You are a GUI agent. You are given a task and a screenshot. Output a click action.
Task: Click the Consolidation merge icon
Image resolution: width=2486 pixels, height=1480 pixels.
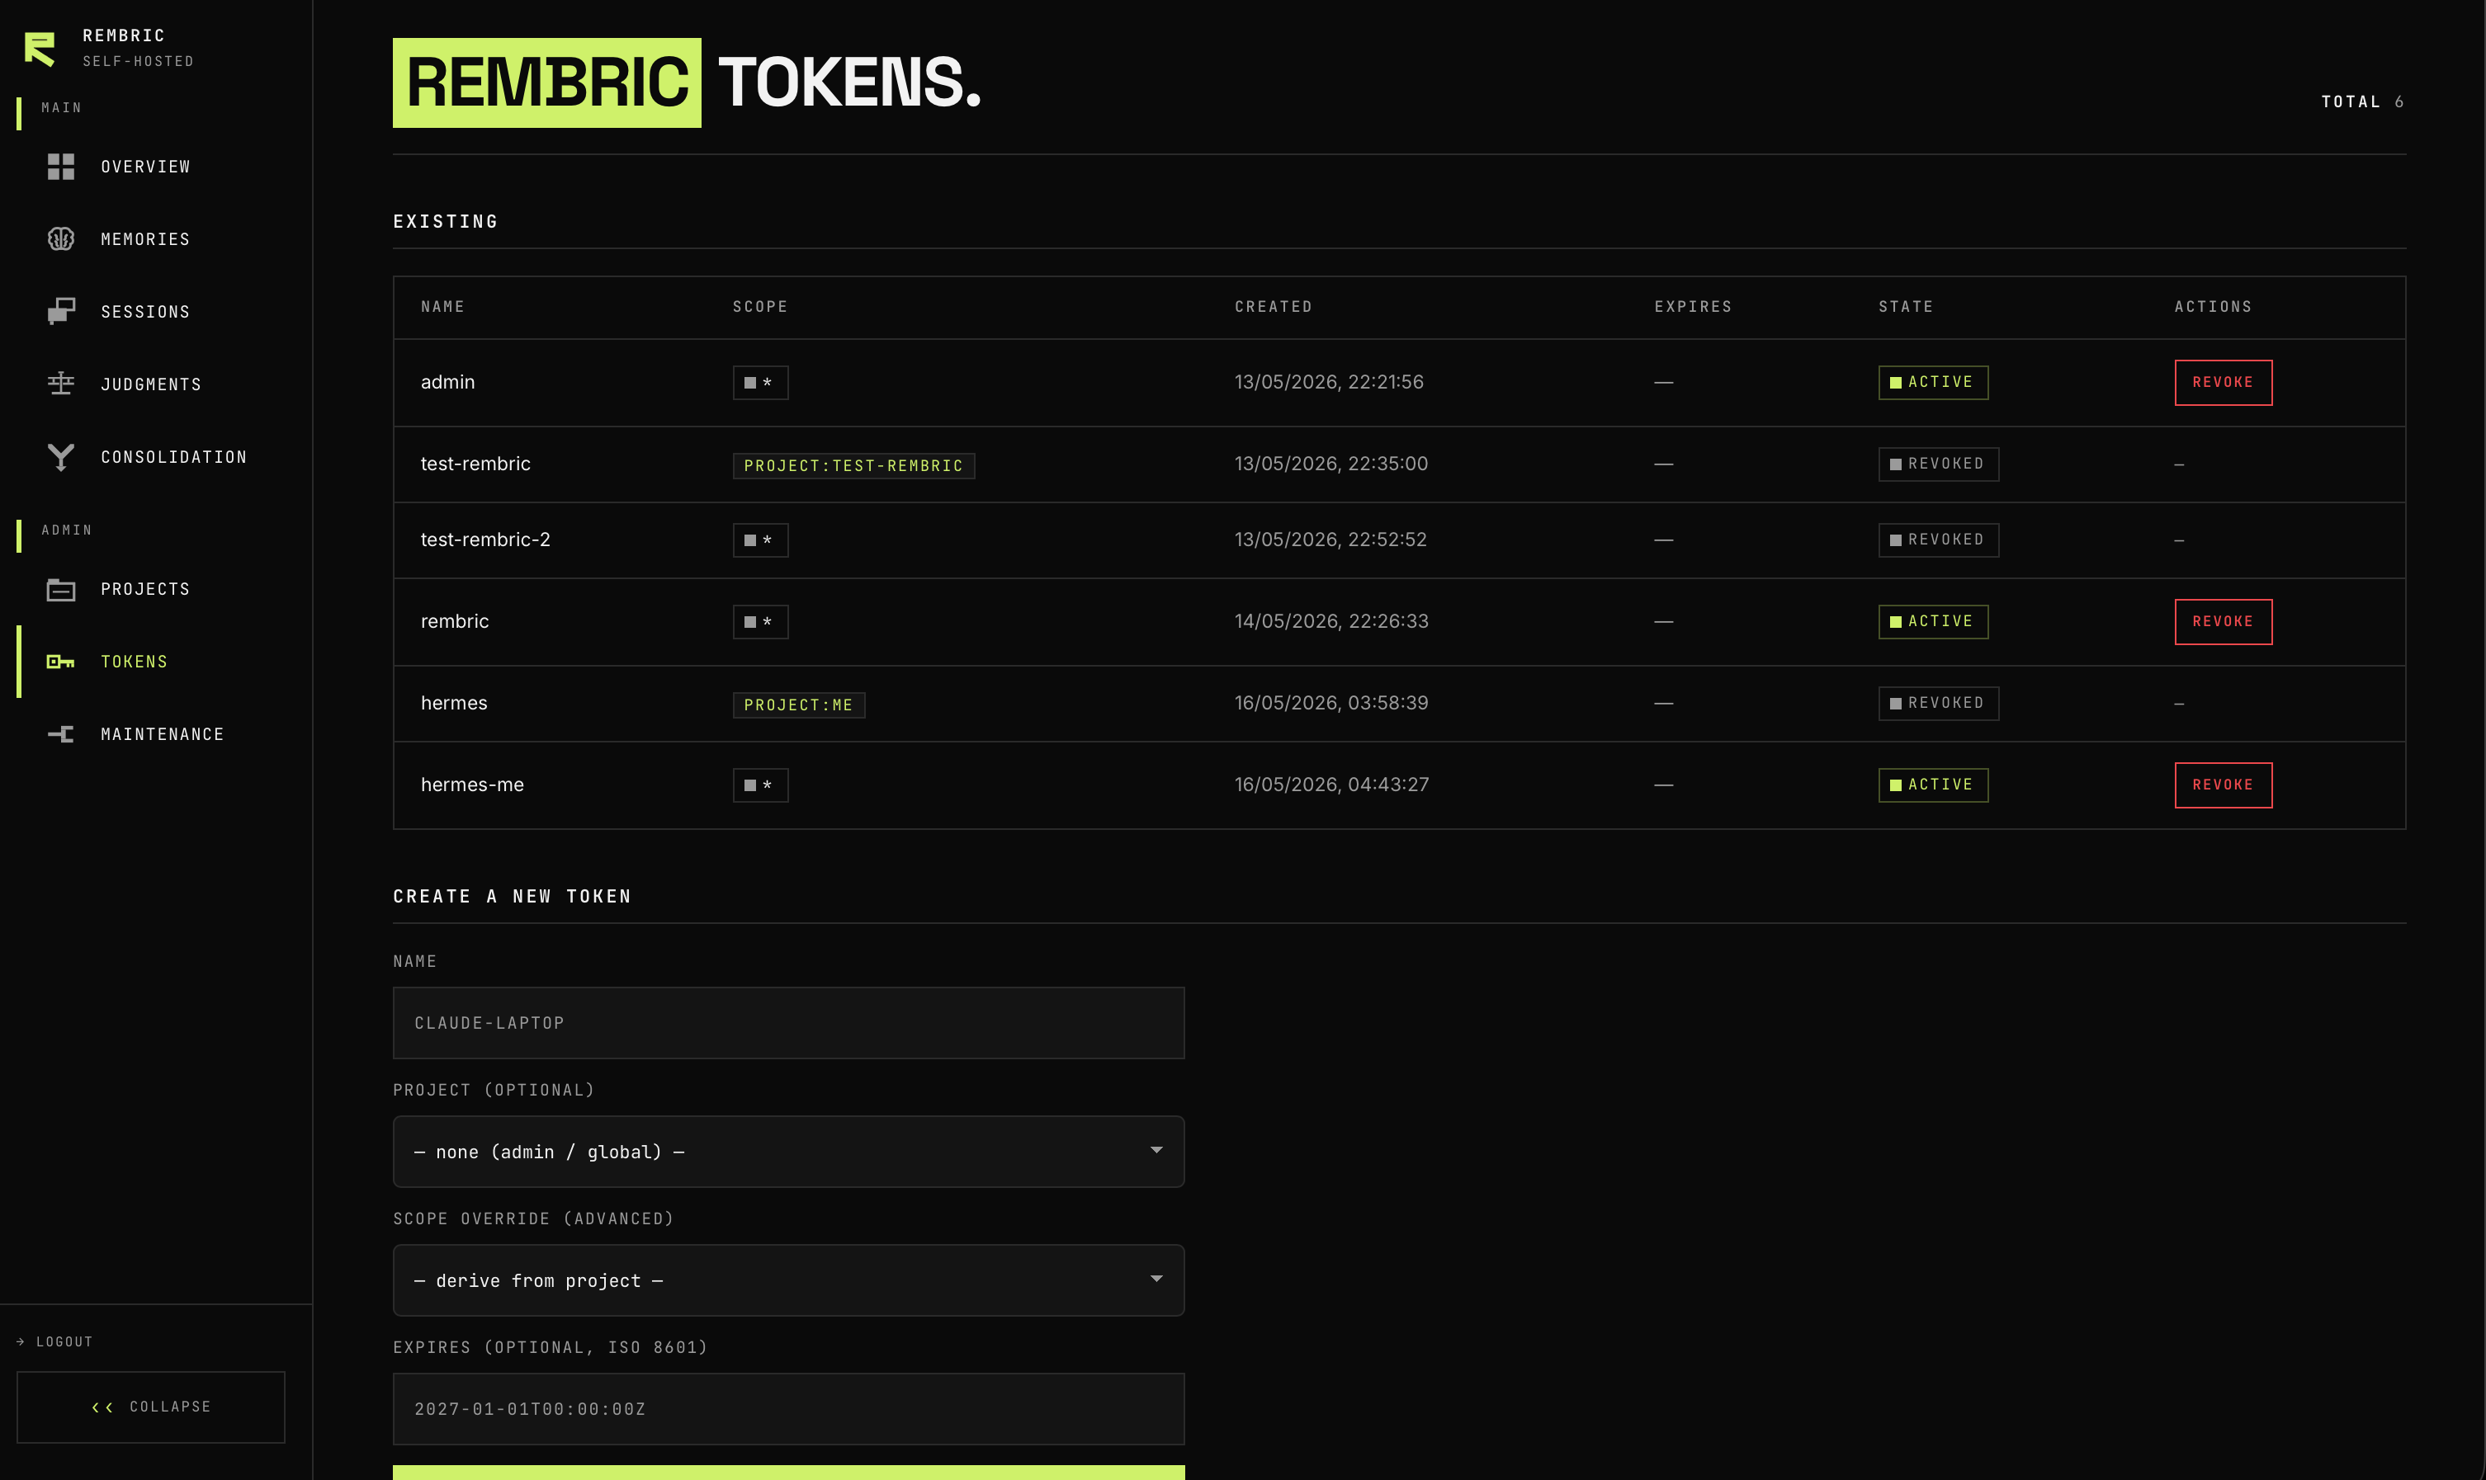61,457
